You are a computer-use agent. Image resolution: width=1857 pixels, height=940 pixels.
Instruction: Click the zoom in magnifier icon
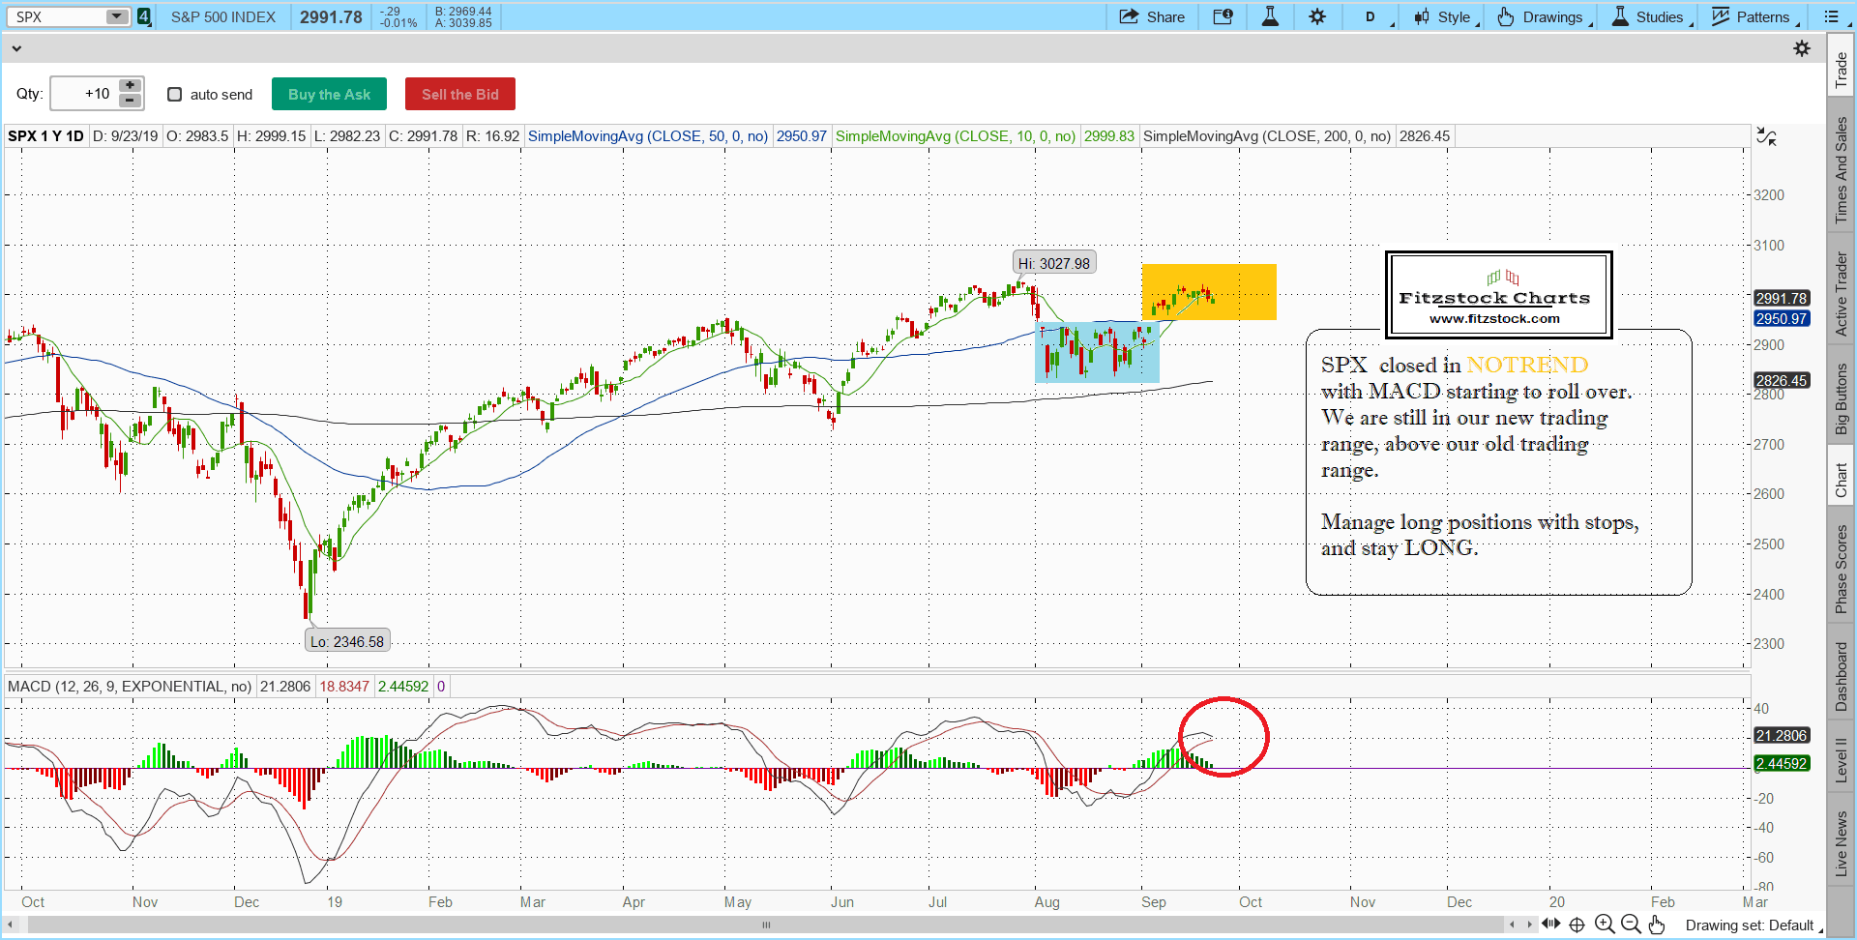[x=1605, y=925]
